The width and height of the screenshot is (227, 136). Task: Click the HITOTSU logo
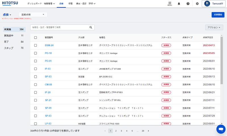pyautogui.click(x=10, y=3)
